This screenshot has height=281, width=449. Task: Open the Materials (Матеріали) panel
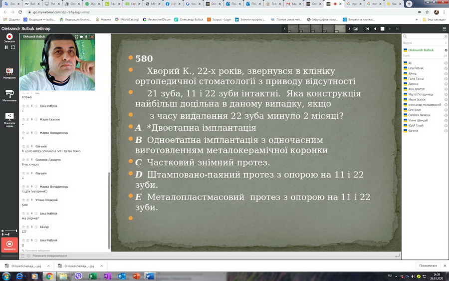coord(9,72)
